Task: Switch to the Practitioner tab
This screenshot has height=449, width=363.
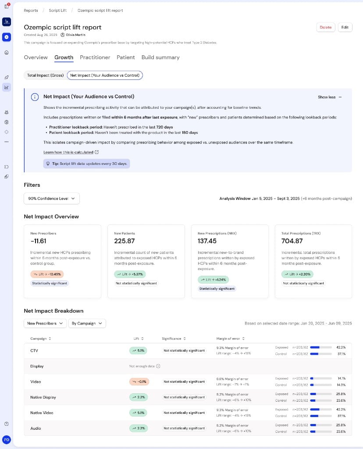Action: (95, 57)
